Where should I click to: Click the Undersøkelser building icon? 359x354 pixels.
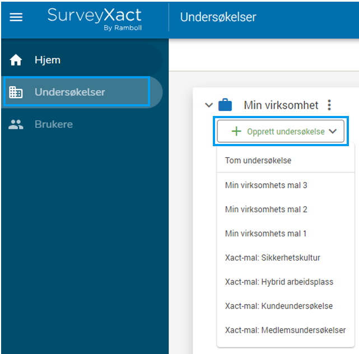point(16,92)
